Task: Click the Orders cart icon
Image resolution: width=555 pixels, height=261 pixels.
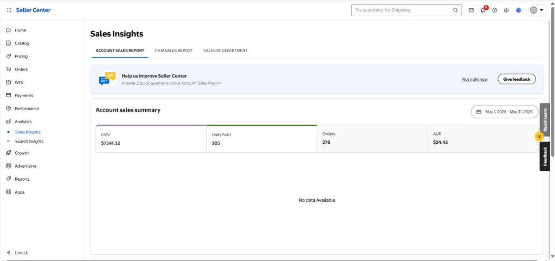Action: (x=9, y=69)
